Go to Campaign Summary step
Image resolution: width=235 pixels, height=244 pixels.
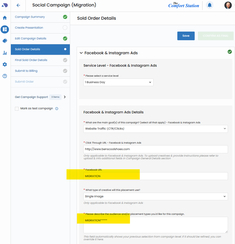coord(30,17)
